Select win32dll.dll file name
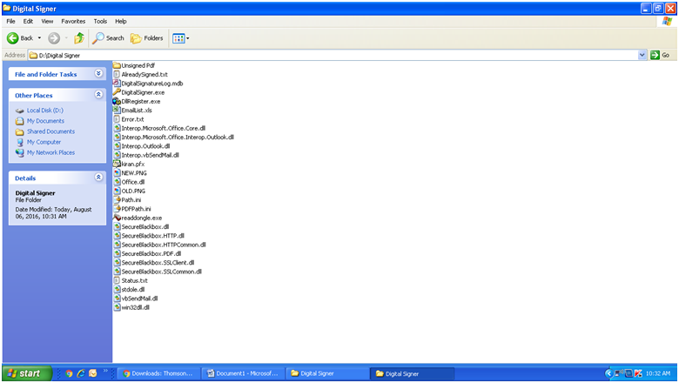Image resolution: width=679 pixels, height=383 pixels. coord(136,307)
